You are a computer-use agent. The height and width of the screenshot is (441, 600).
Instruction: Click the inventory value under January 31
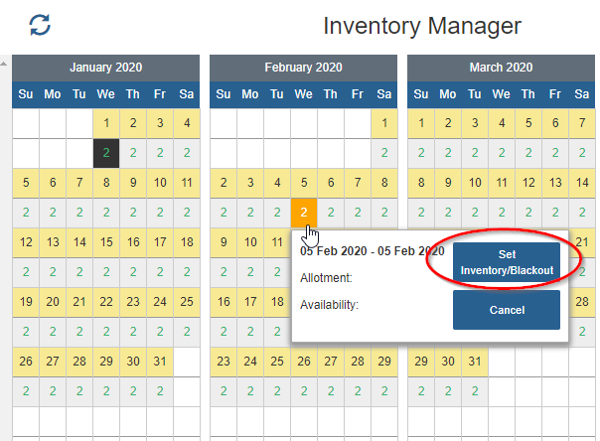[x=160, y=391]
